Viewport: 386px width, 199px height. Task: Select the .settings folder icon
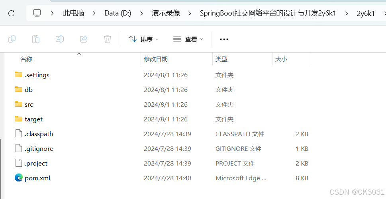coord(19,74)
